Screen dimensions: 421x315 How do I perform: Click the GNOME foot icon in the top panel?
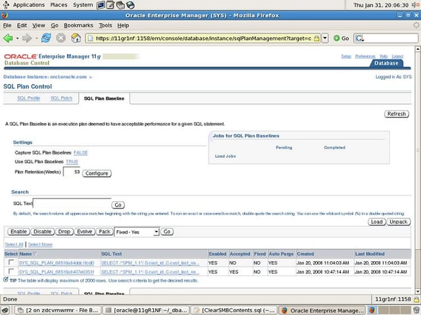(x=6, y=5)
